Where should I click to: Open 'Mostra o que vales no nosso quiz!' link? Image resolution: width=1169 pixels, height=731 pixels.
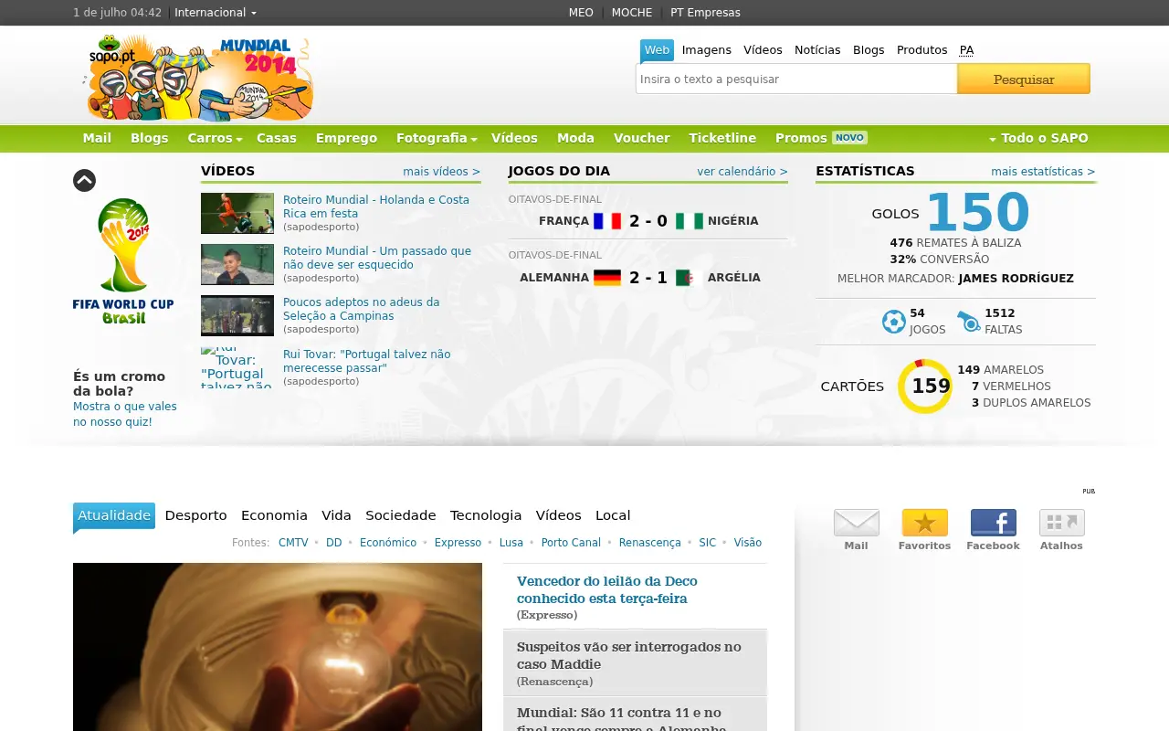coord(125,414)
